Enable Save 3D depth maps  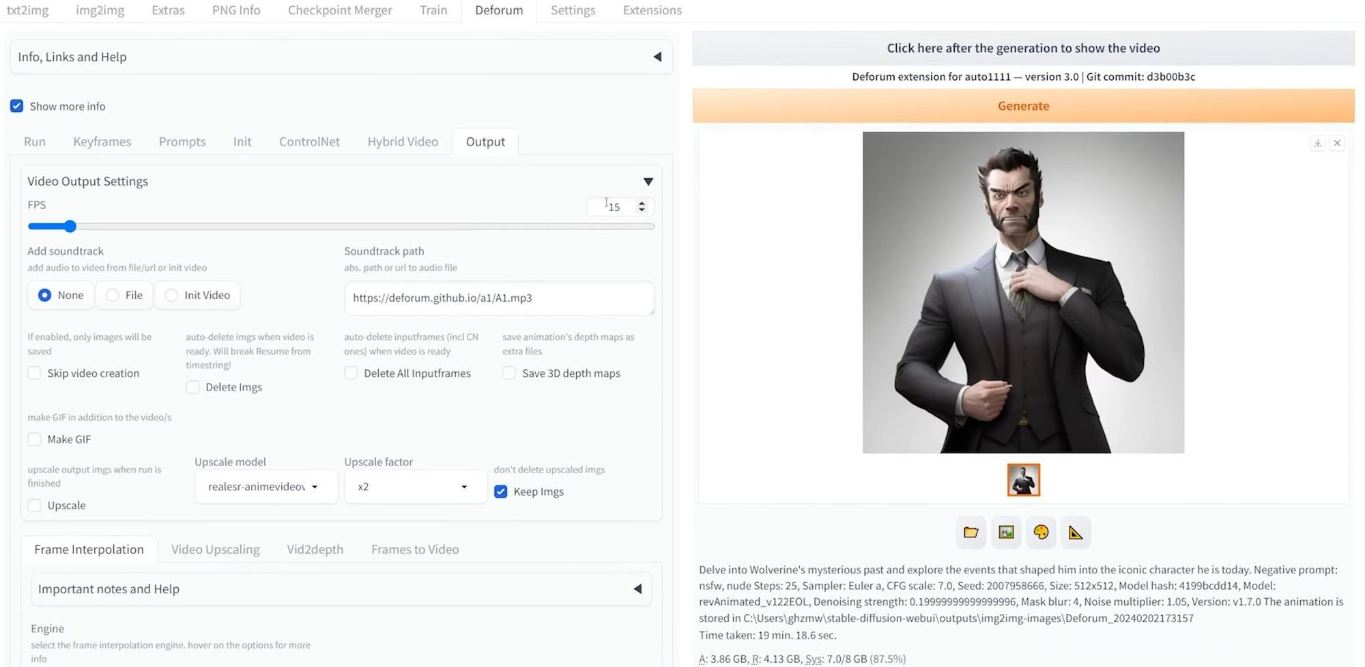coord(509,373)
